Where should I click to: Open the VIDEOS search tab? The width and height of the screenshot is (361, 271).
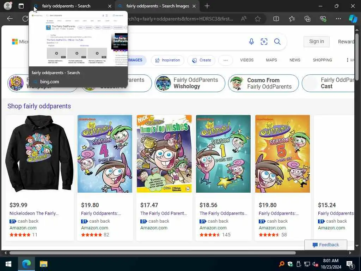[x=247, y=60]
